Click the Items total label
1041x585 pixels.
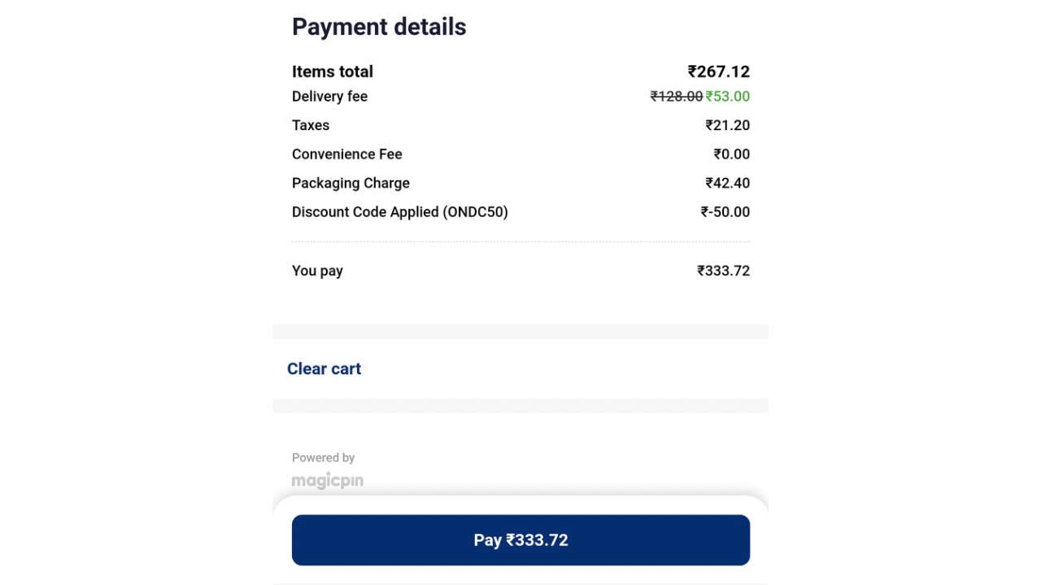pyautogui.click(x=332, y=71)
